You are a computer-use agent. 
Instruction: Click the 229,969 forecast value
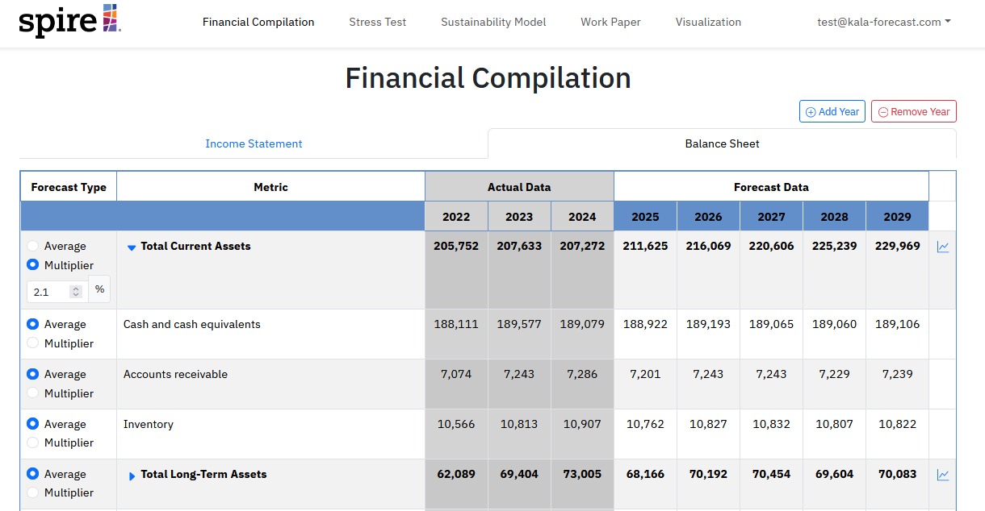pyautogui.click(x=897, y=246)
